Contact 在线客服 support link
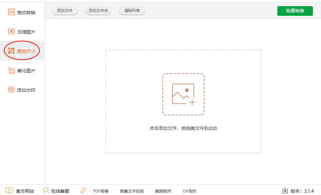The height and width of the screenshot is (195, 321). pos(60,191)
